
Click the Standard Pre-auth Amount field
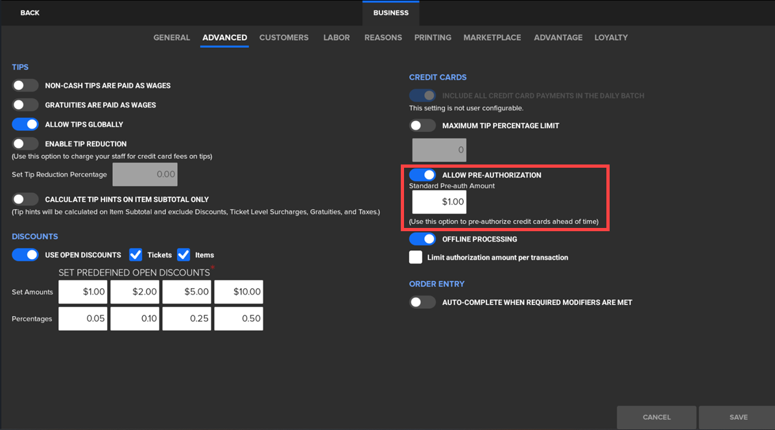pos(439,202)
